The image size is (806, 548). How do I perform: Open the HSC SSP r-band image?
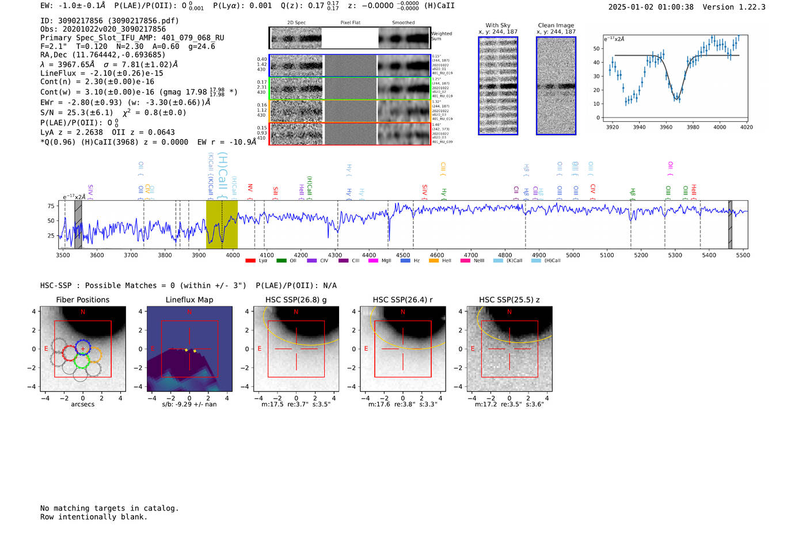pyautogui.click(x=402, y=348)
